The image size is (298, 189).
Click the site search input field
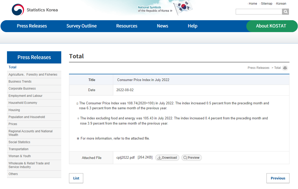[258, 12]
